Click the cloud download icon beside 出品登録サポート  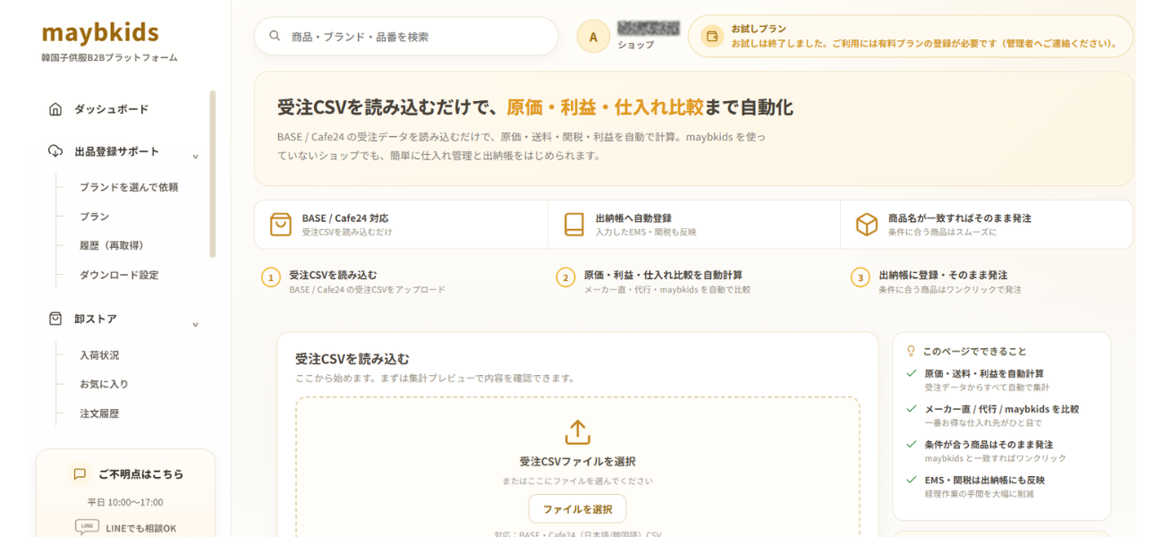[55, 151]
